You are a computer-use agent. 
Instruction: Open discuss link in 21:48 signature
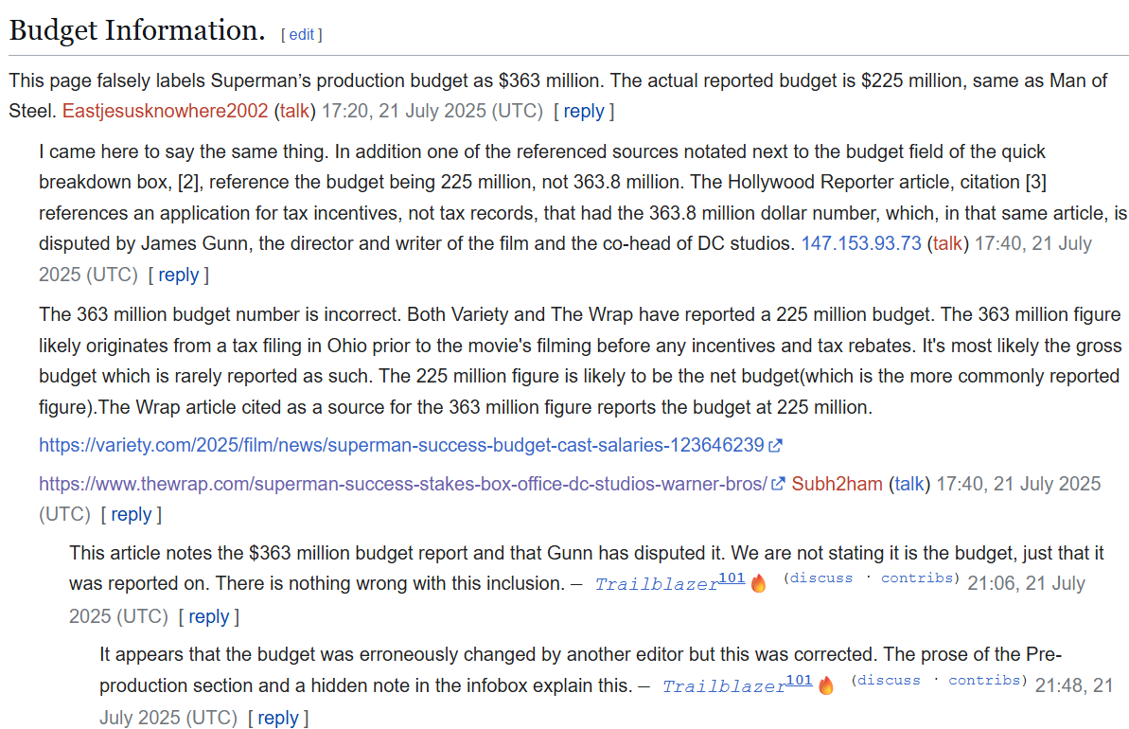pos(889,680)
